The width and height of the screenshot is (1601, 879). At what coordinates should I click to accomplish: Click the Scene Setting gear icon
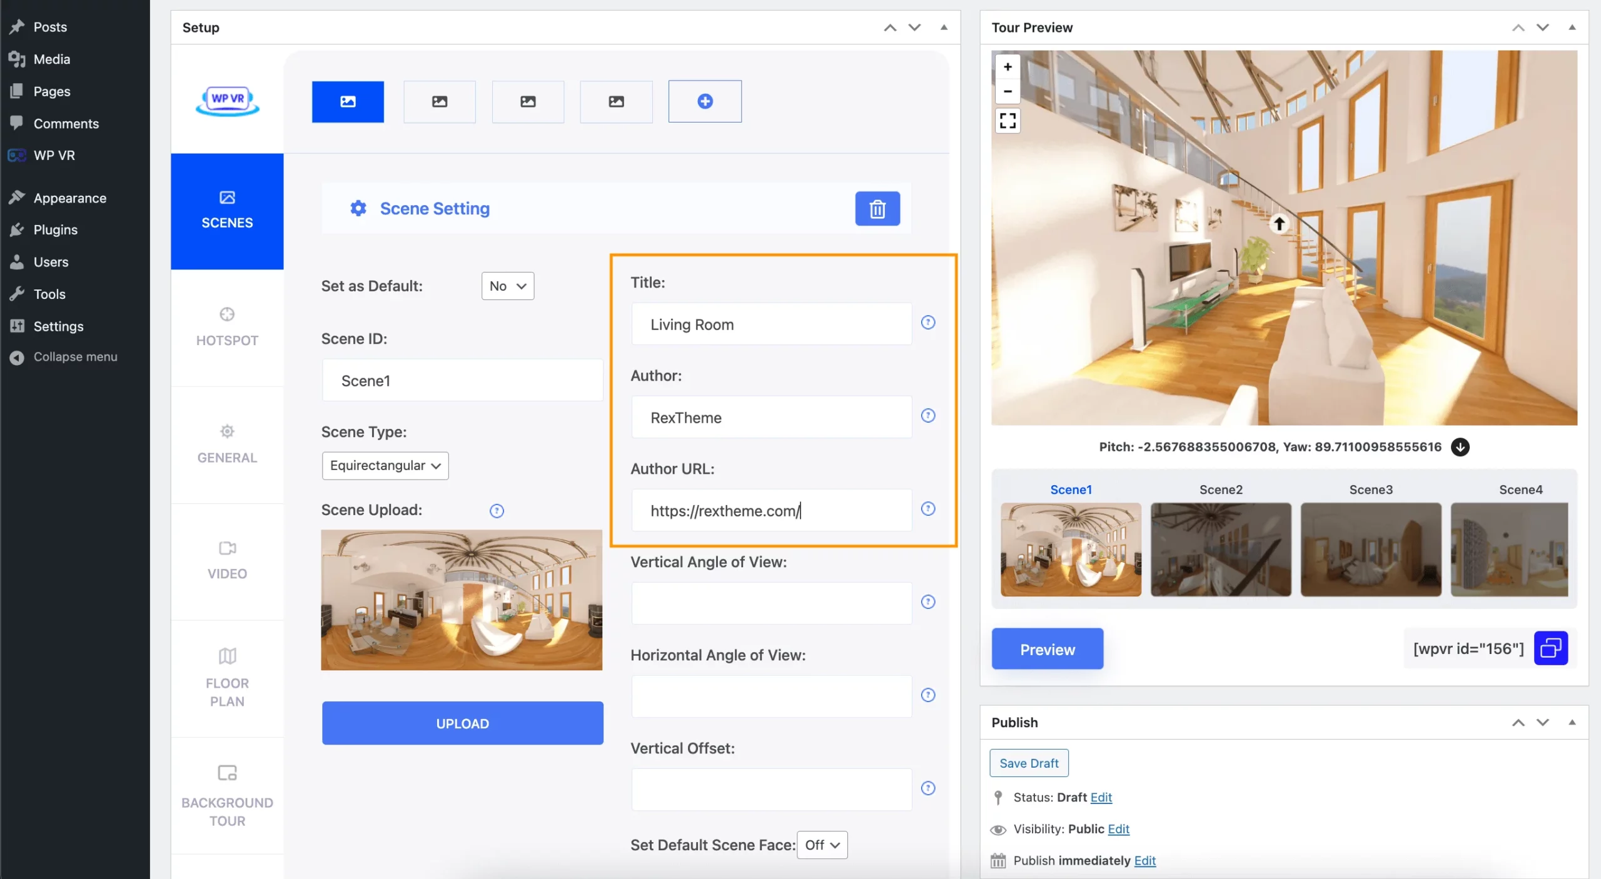(x=358, y=208)
